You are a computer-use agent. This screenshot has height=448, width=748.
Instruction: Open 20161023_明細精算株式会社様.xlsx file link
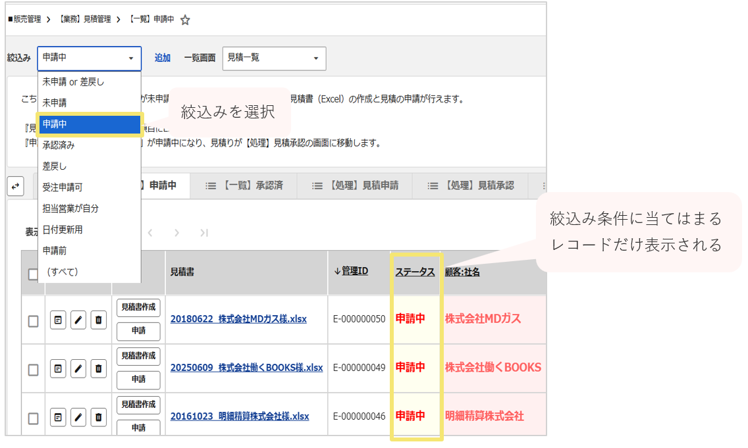click(240, 416)
